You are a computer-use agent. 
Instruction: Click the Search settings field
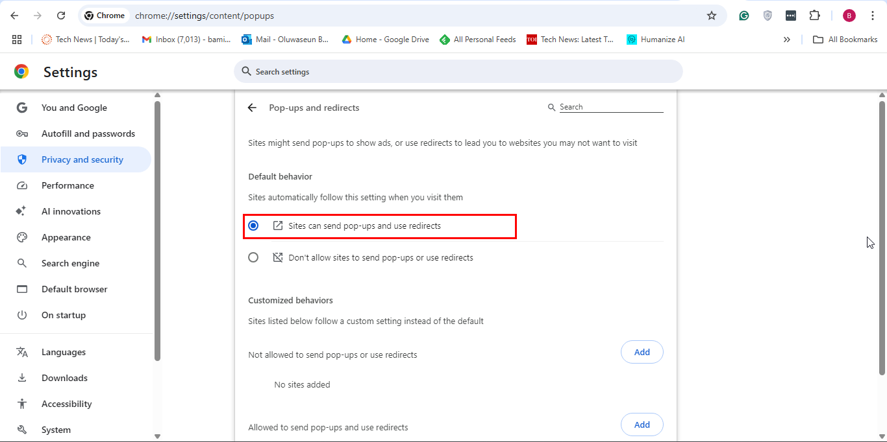pyautogui.click(x=458, y=71)
